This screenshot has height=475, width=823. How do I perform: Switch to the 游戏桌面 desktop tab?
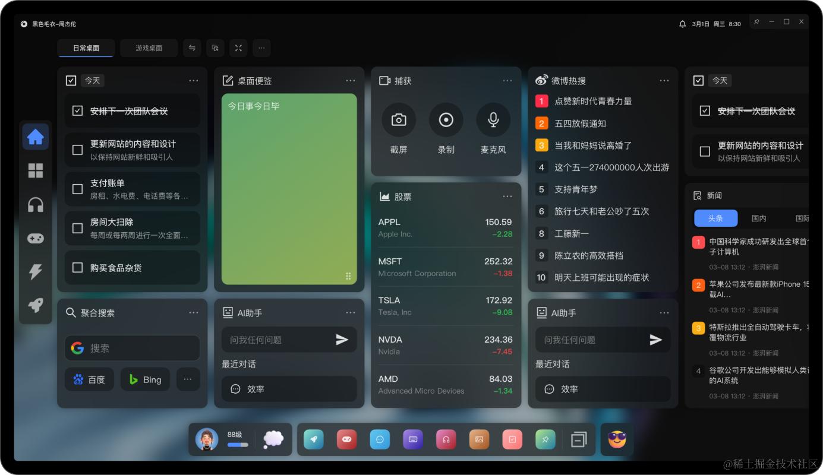click(149, 48)
